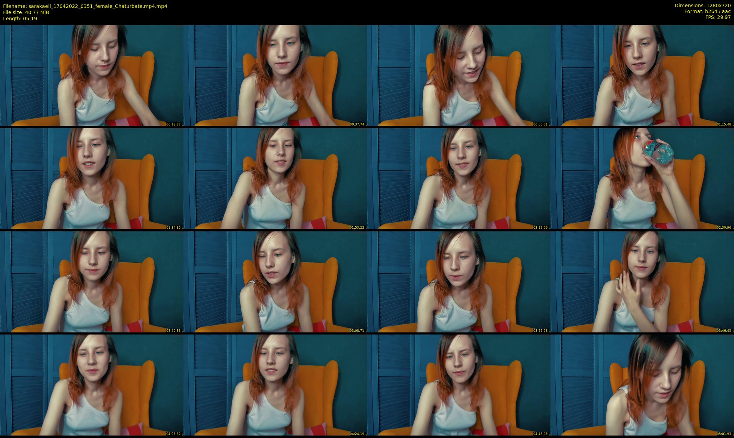734x438 pixels.
Task: Choose the frame stamped 04:24.19
Action: click(275, 385)
